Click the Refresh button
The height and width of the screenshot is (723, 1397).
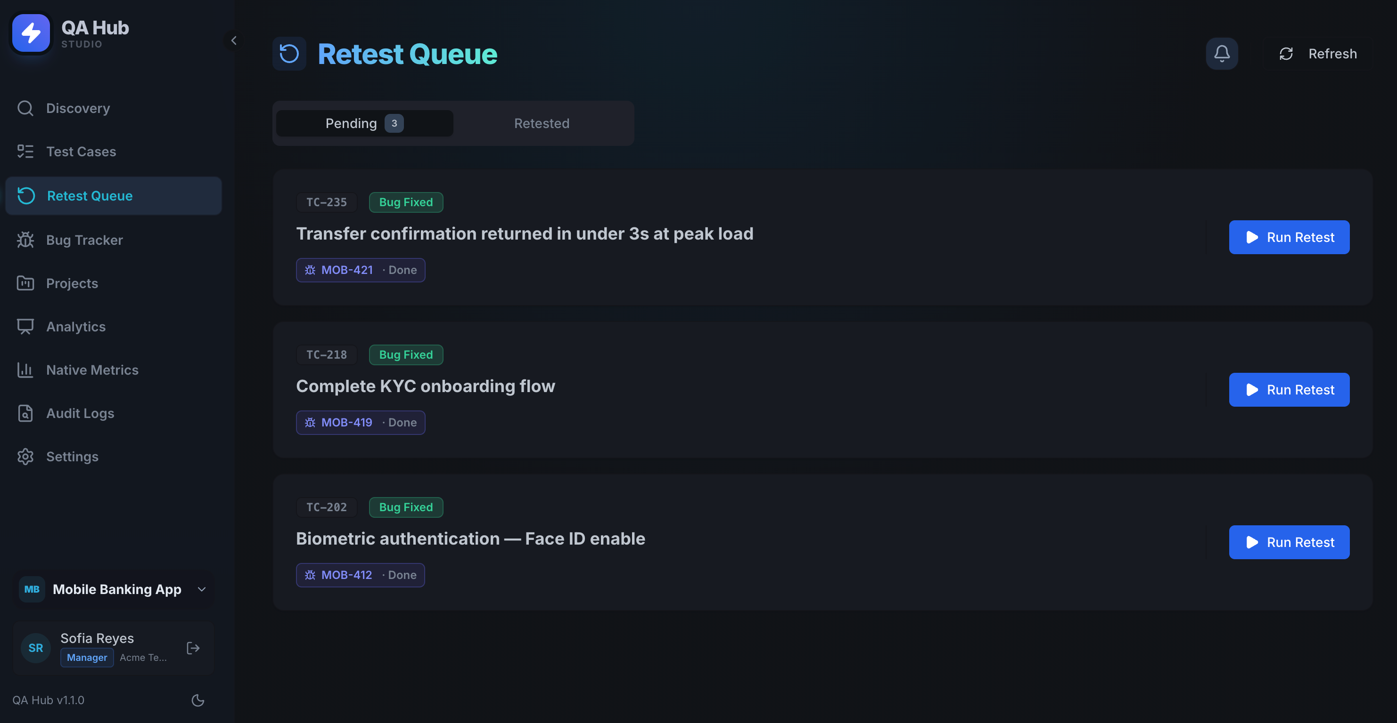(x=1318, y=54)
